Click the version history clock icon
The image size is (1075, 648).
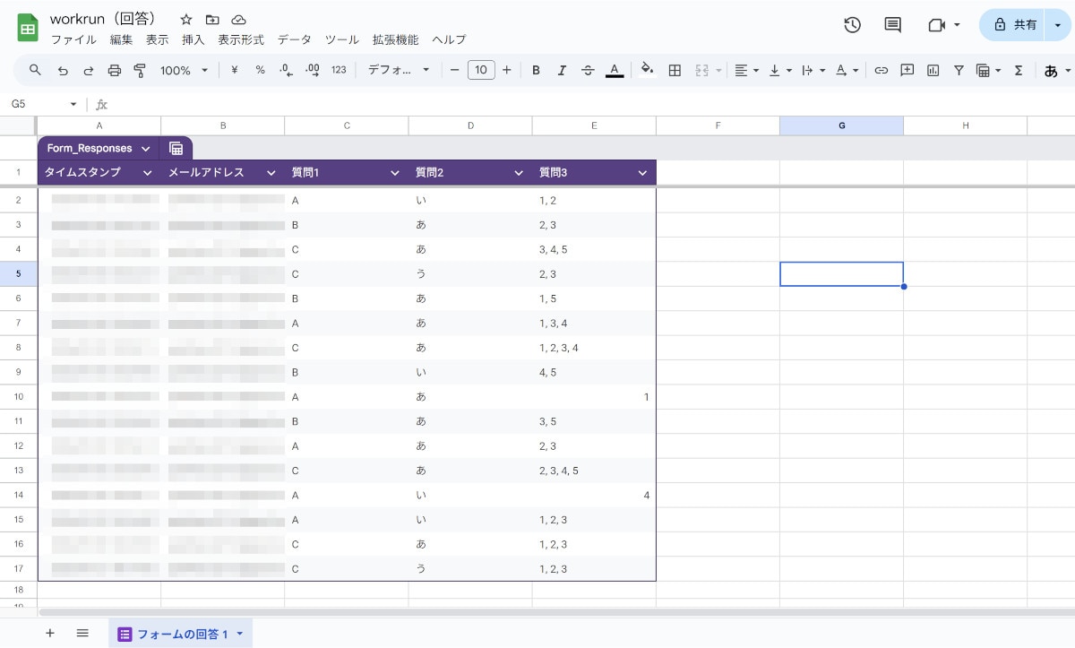point(852,25)
